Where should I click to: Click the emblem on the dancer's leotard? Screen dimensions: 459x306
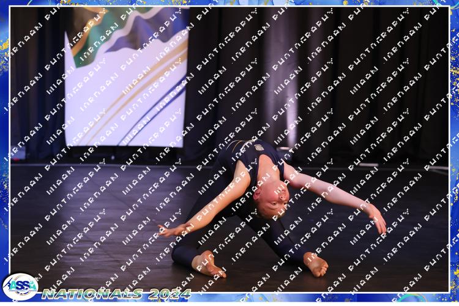click(x=259, y=149)
